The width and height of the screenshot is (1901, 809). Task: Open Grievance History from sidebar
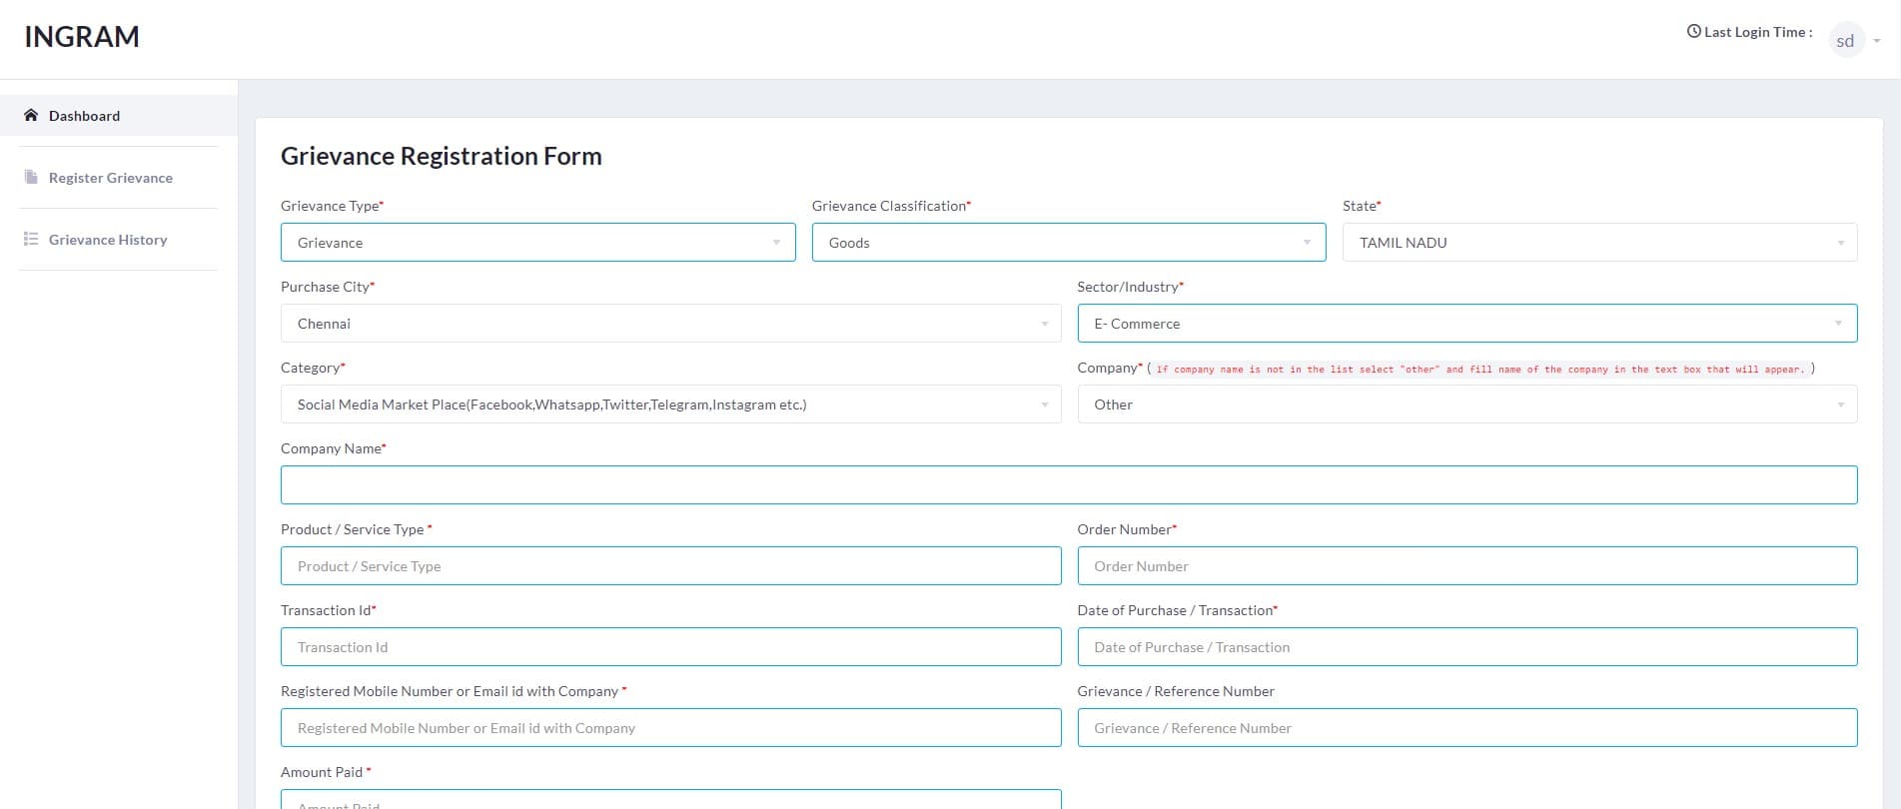[108, 240]
